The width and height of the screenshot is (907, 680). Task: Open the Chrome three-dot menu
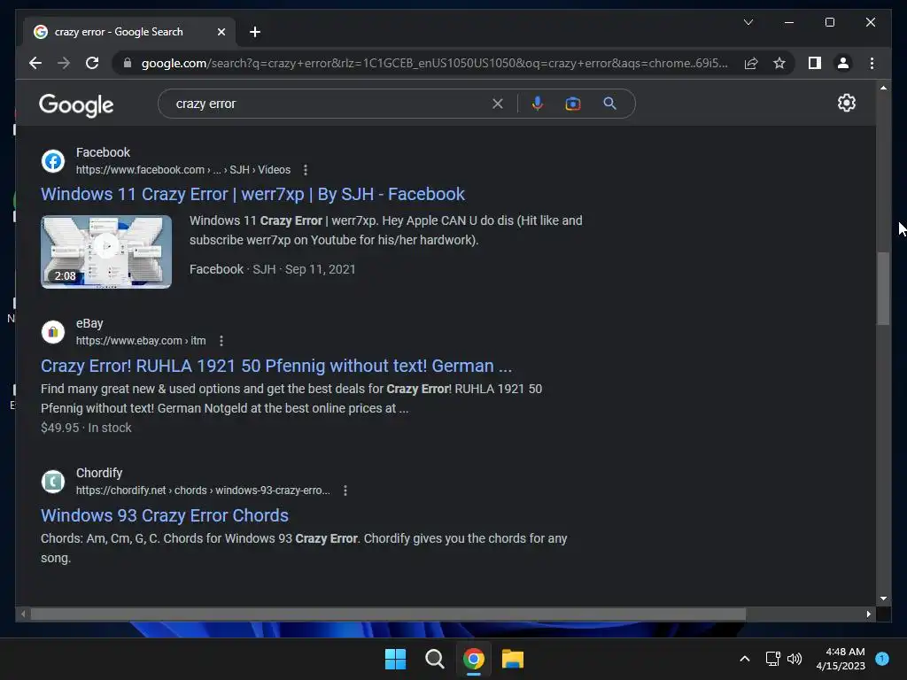[872, 63]
